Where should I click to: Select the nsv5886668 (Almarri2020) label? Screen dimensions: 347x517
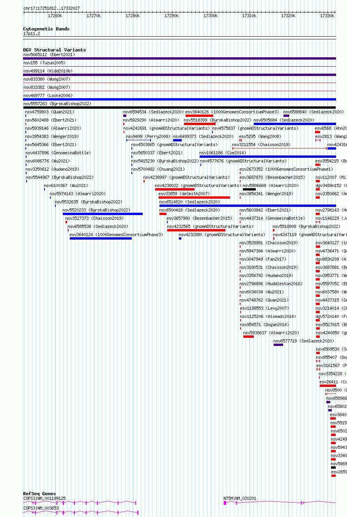[x=271, y=185]
